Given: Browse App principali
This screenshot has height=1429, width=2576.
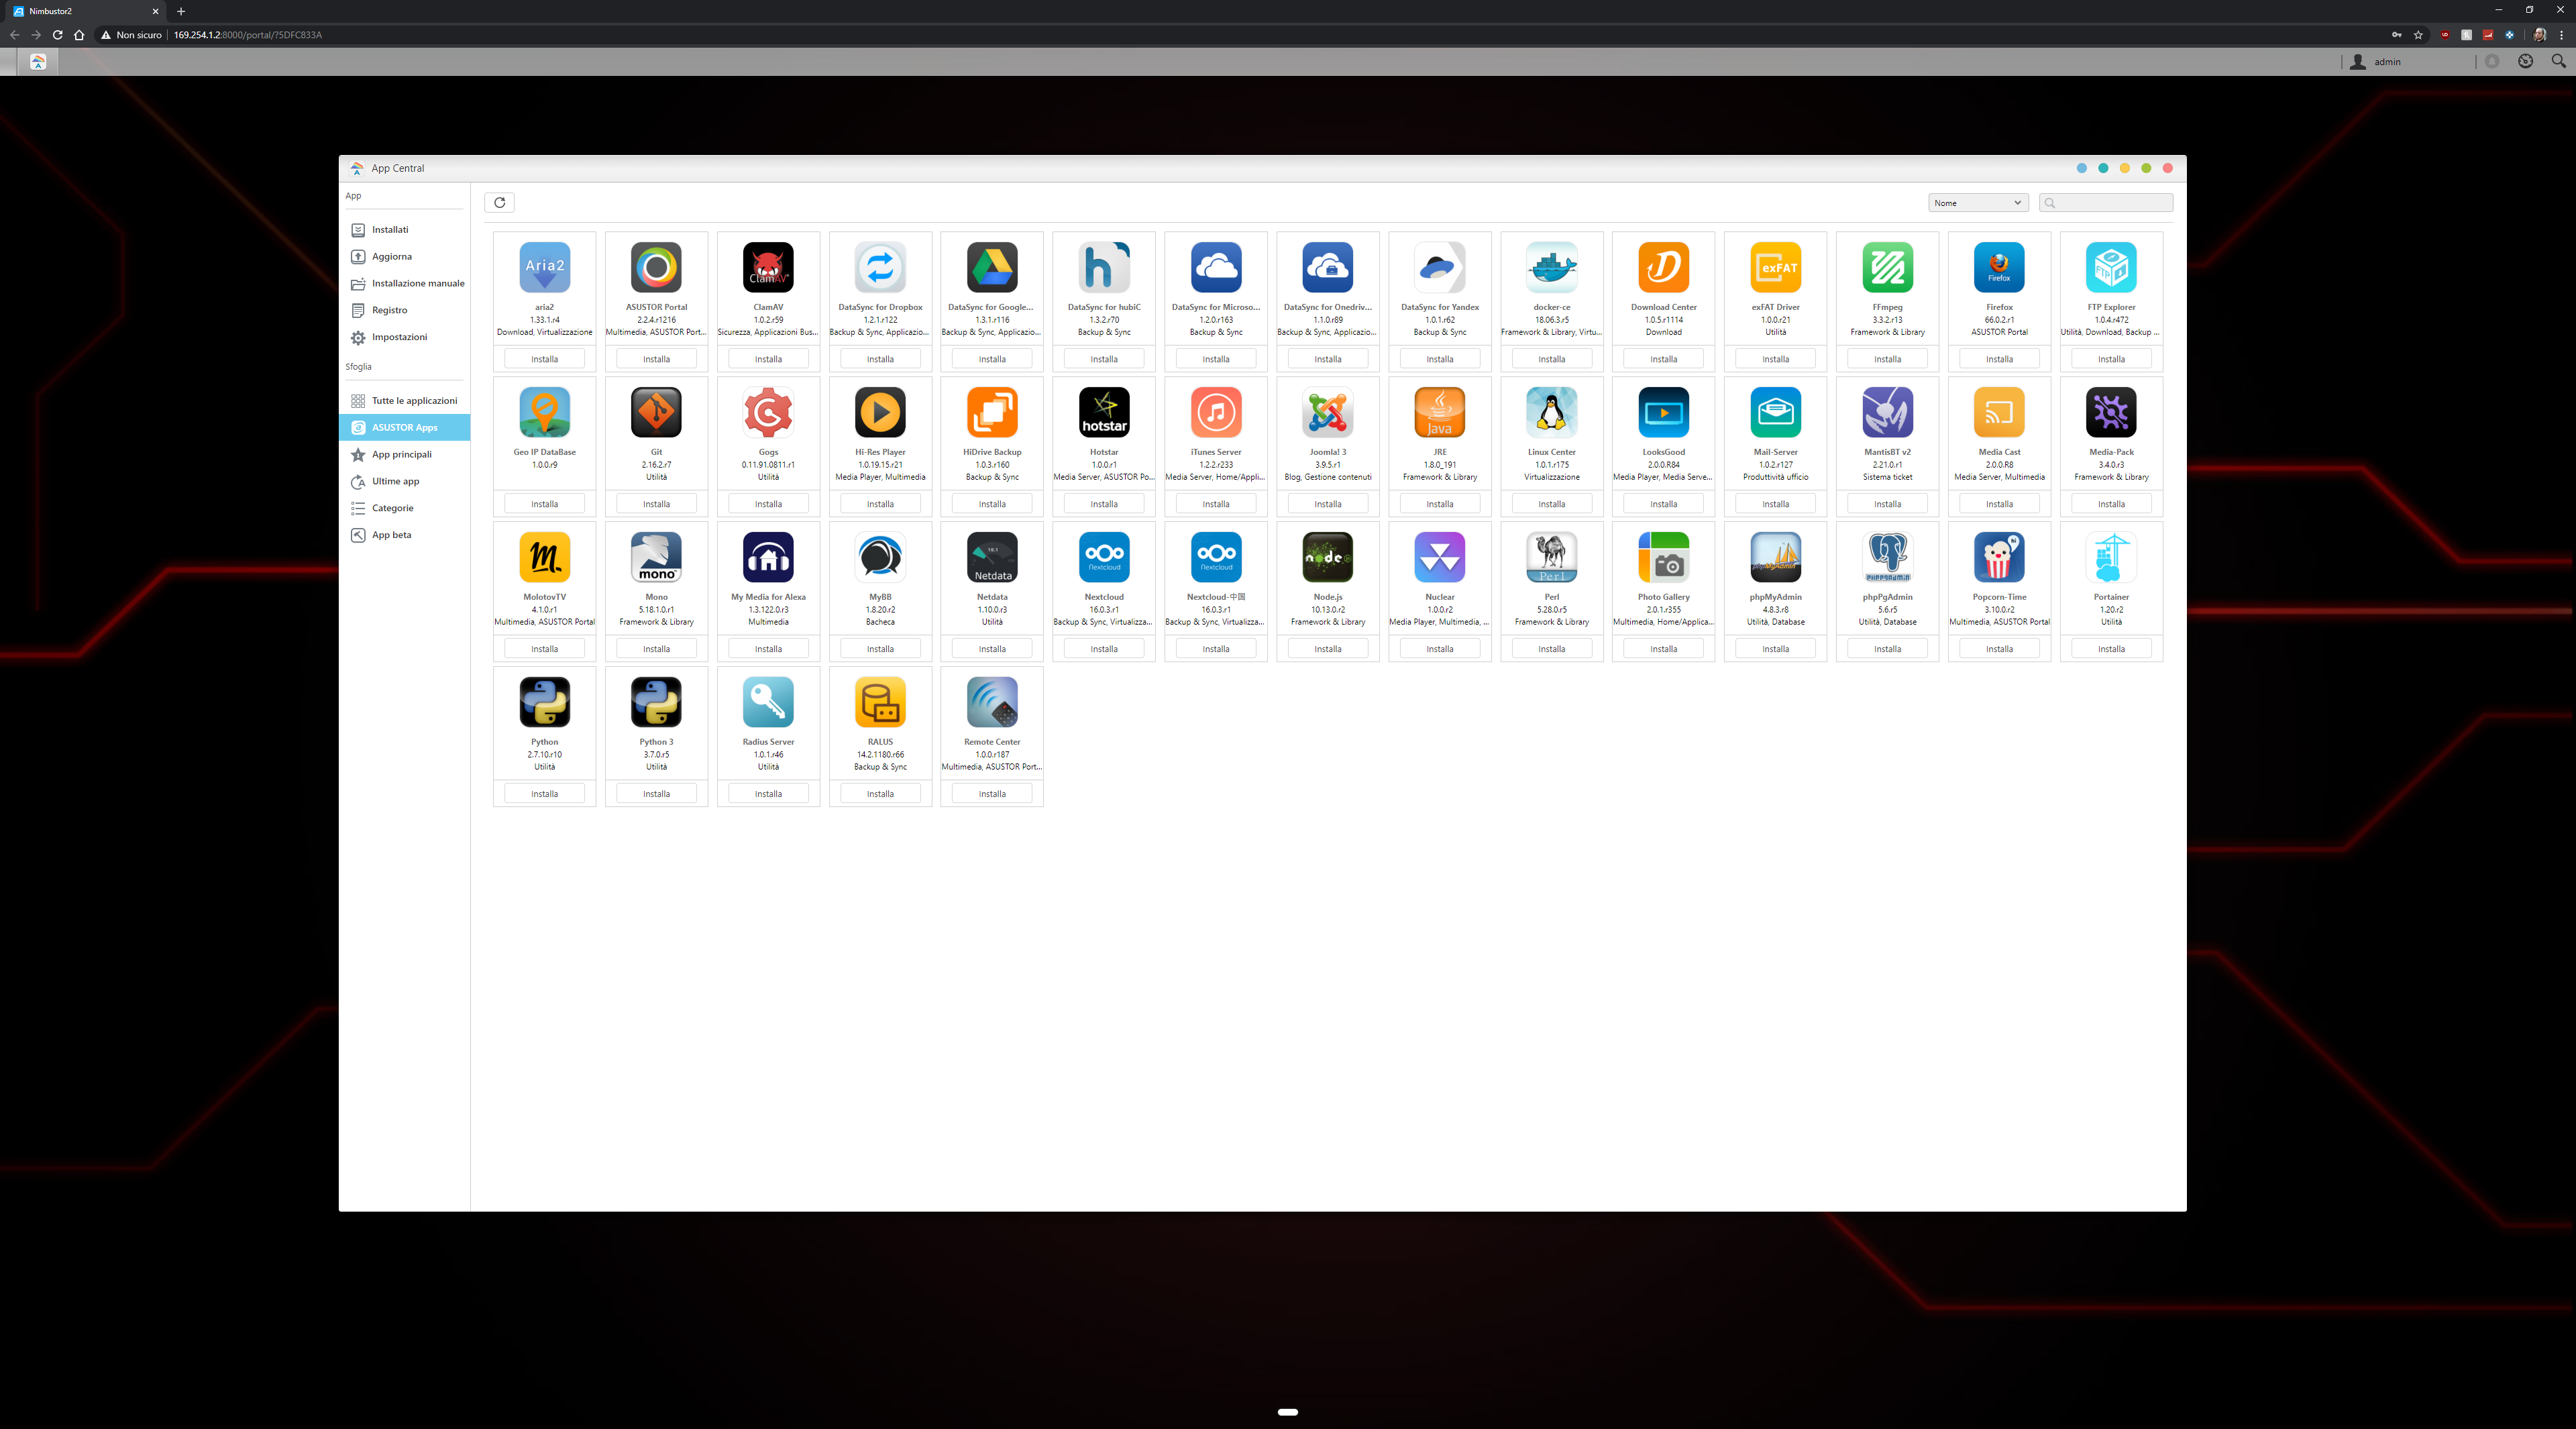Looking at the screenshot, I should pyautogui.click(x=404, y=455).
